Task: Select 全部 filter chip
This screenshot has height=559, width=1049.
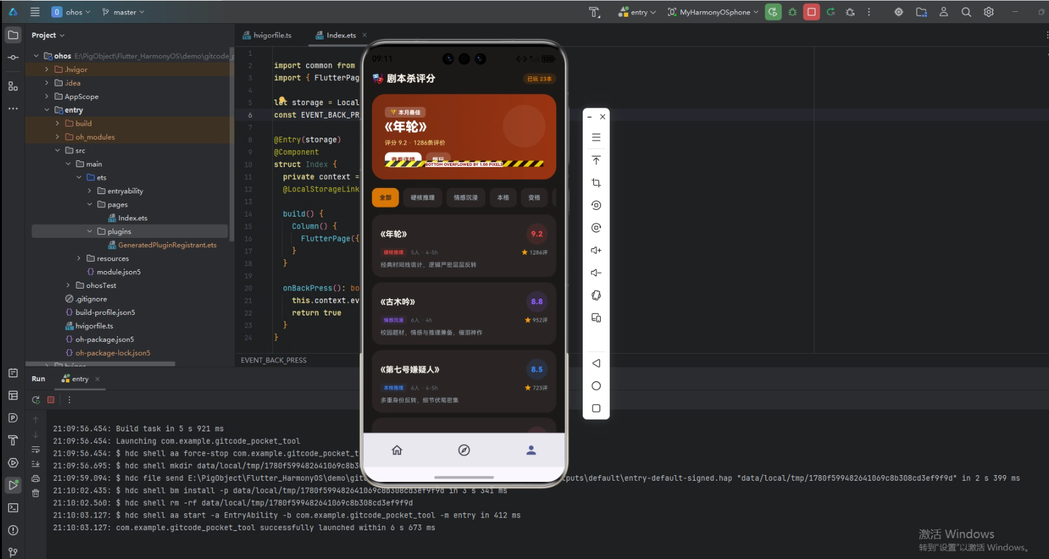Action: tap(386, 197)
